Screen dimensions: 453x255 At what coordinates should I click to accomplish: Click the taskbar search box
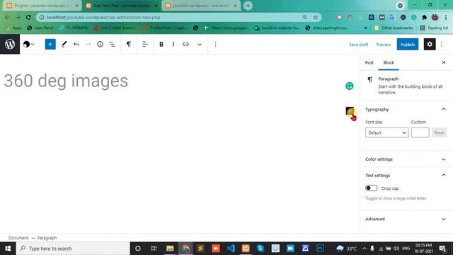point(72,249)
